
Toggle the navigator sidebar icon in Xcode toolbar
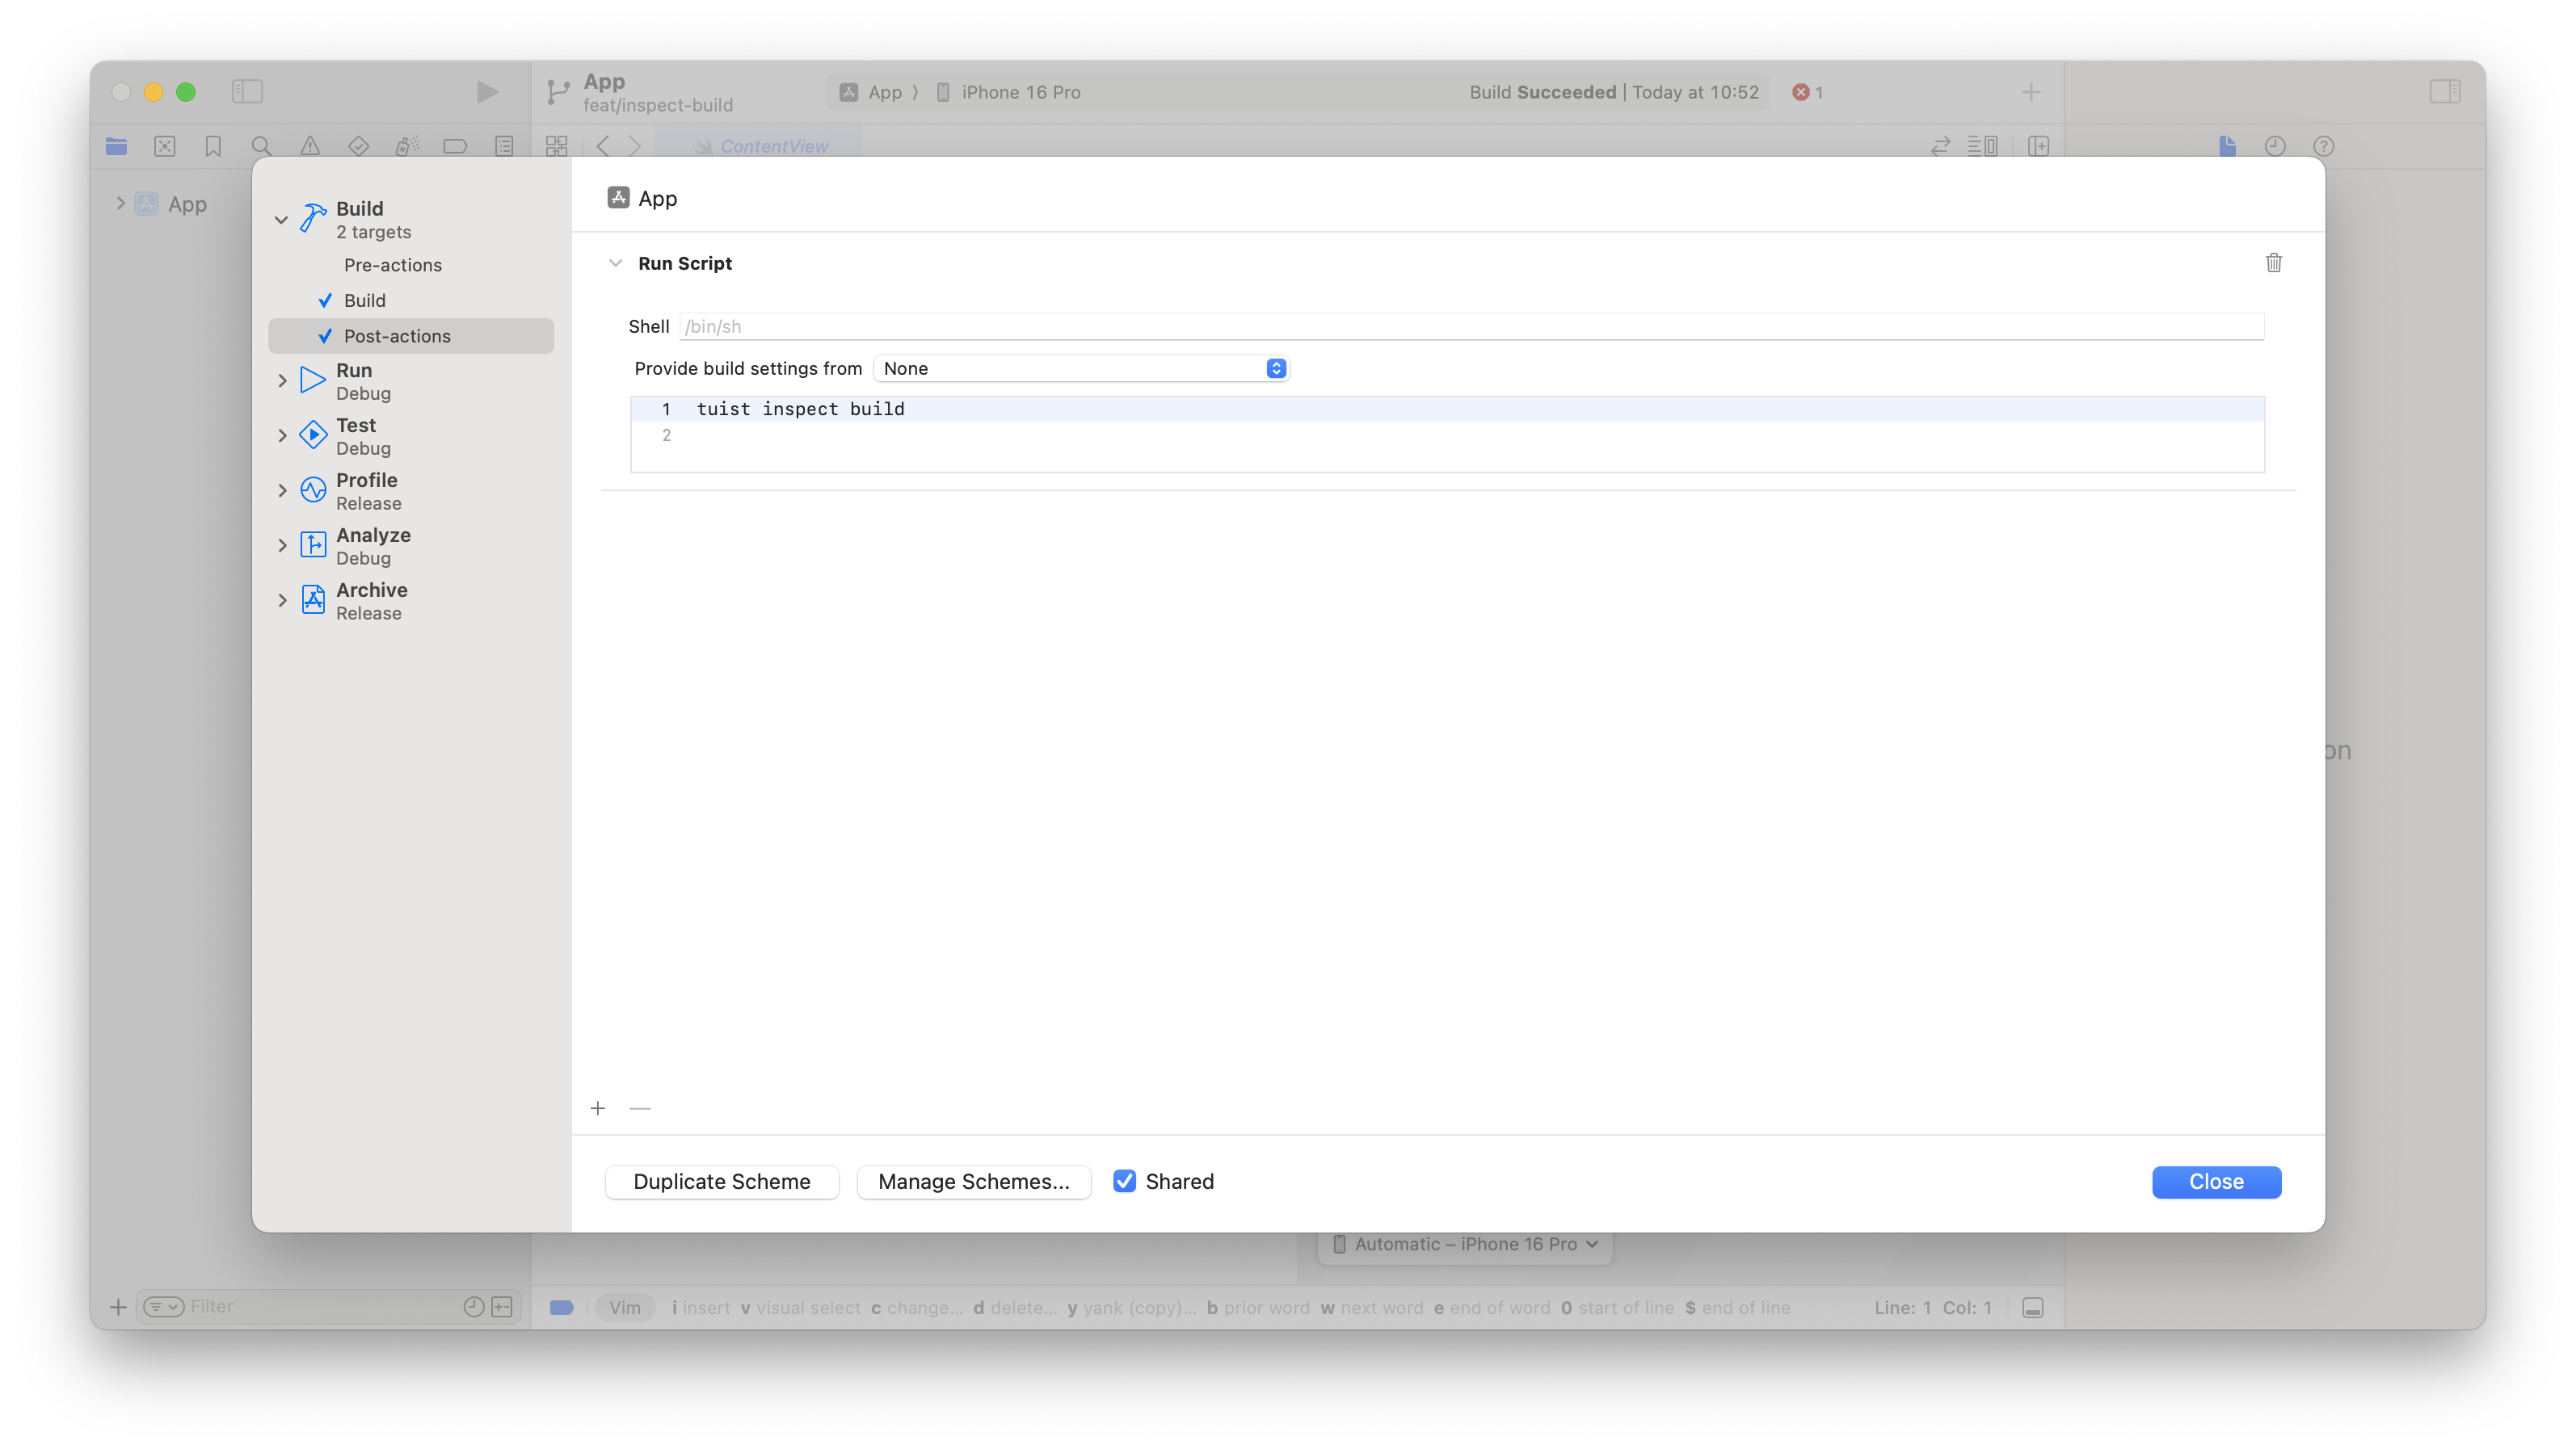coord(247,92)
